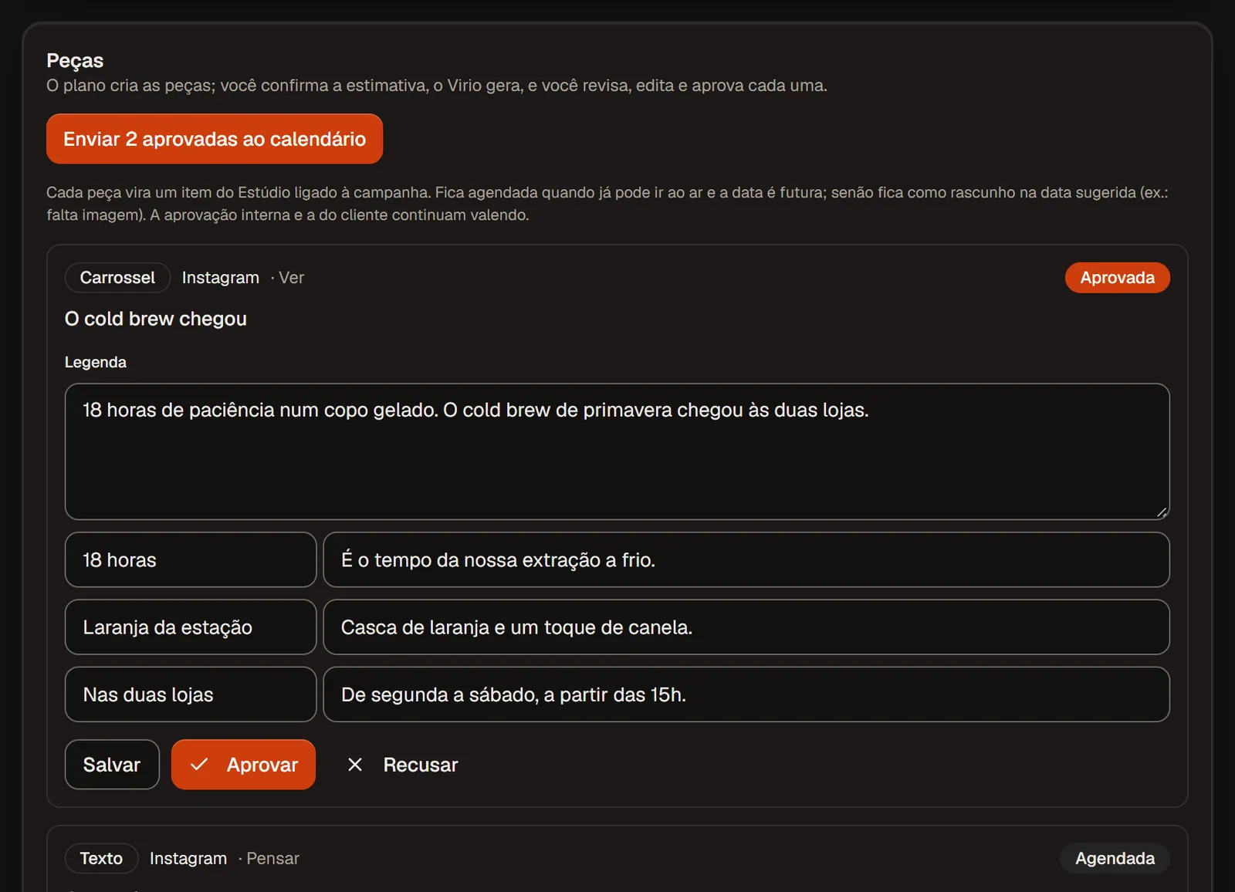Click the X icon beside Recusar
1235x892 pixels.
coord(355,765)
